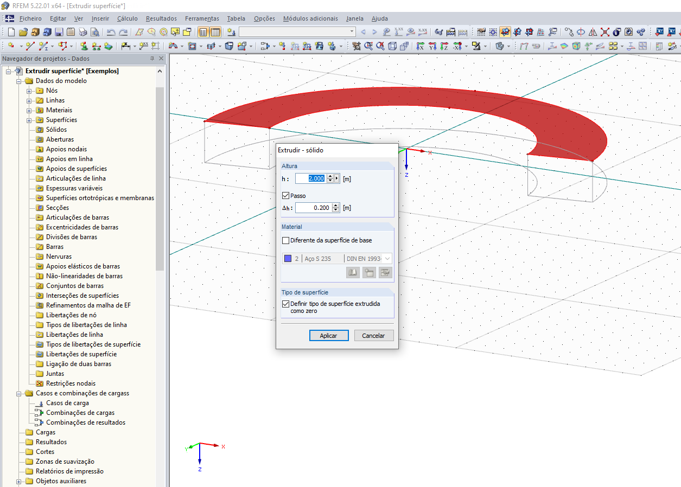The height and width of the screenshot is (487, 681).
Task: Click the dimension tool icon
Action: (x=126, y=46)
